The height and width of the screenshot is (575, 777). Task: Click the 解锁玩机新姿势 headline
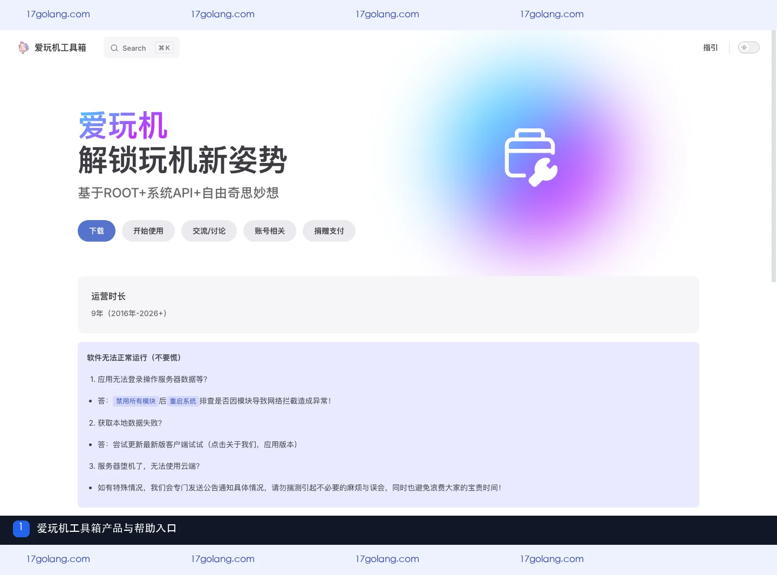tap(182, 160)
